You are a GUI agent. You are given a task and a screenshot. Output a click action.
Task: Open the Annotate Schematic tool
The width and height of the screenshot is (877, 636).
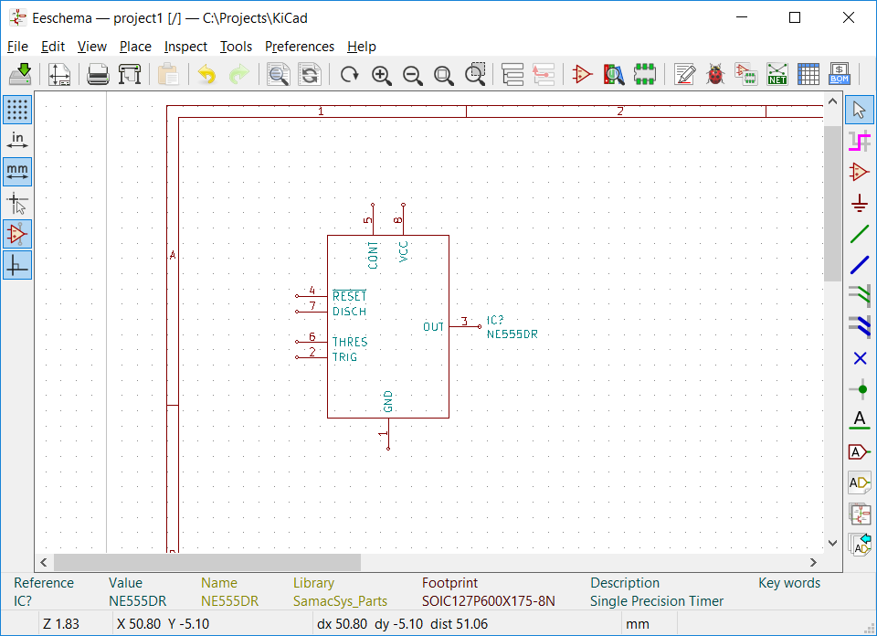click(684, 74)
